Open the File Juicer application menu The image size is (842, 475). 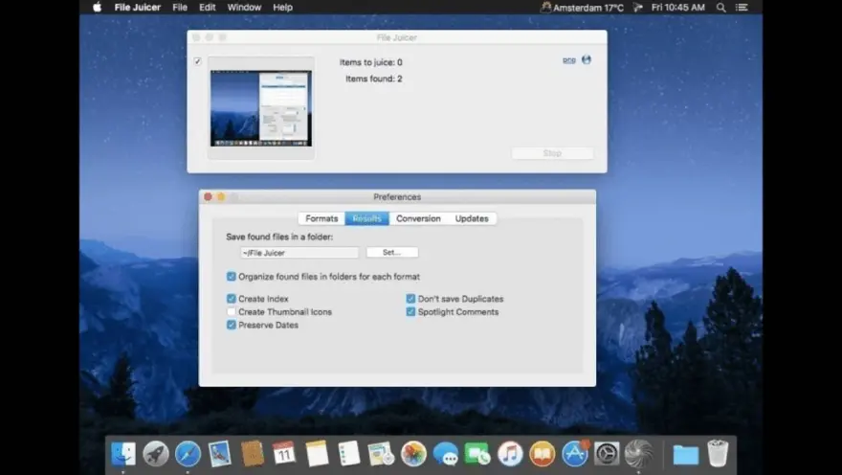138,8
